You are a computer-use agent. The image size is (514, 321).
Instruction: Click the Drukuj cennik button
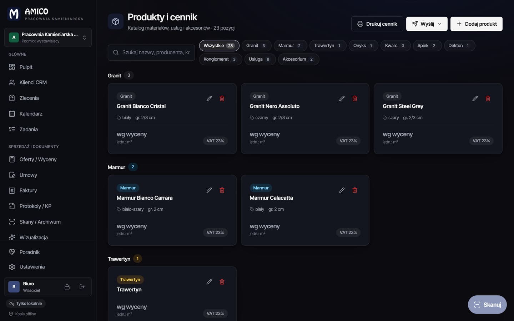[x=377, y=24]
